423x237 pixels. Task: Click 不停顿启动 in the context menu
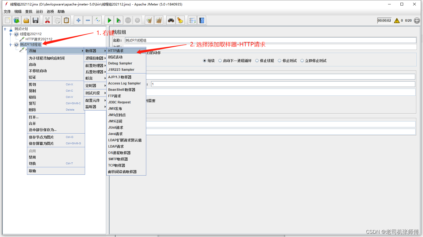56,71
